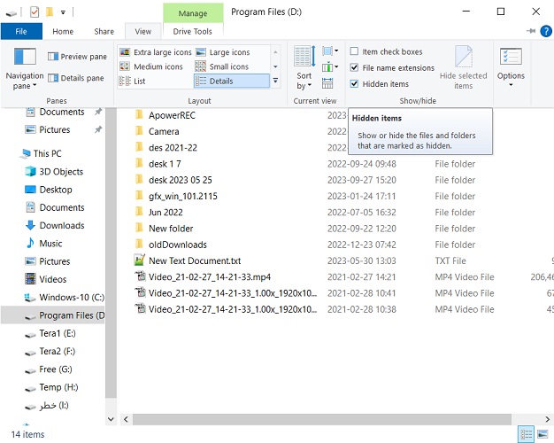554x443 pixels.
Task: Switch to large thumbnails status bar icon
Action: (x=543, y=434)
